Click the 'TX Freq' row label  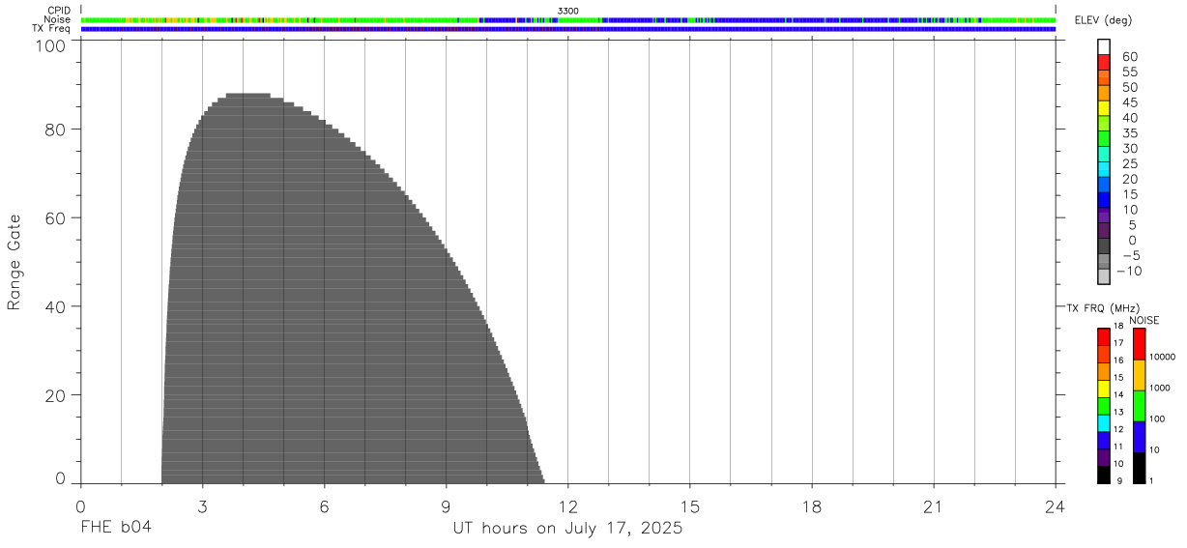tap(52, 28)
